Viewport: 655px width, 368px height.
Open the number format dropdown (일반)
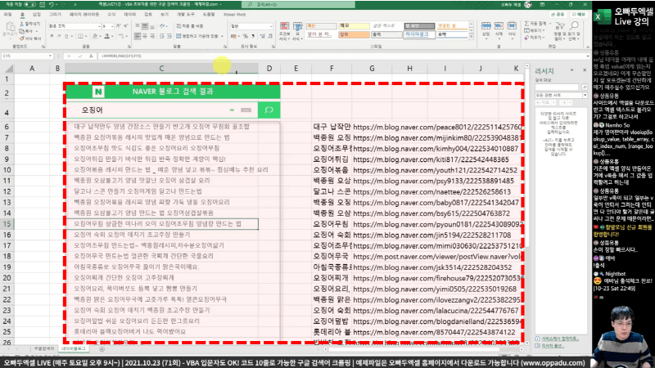tap(271, 26)
